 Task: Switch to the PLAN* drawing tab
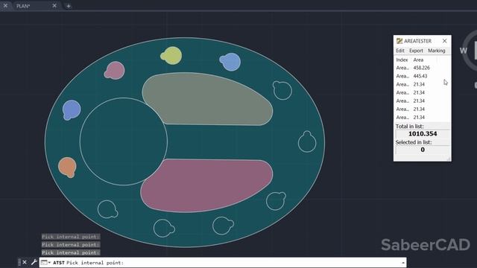click(x=23, y=6)
